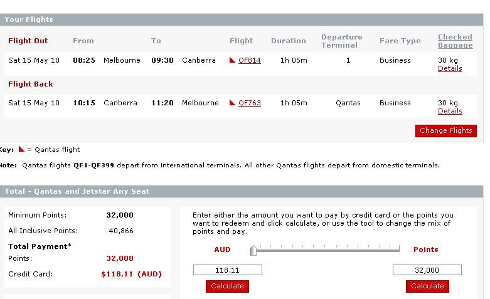490x299 pixels.
Task: Open Checked Baggage header link
Action: coord(455,41)
